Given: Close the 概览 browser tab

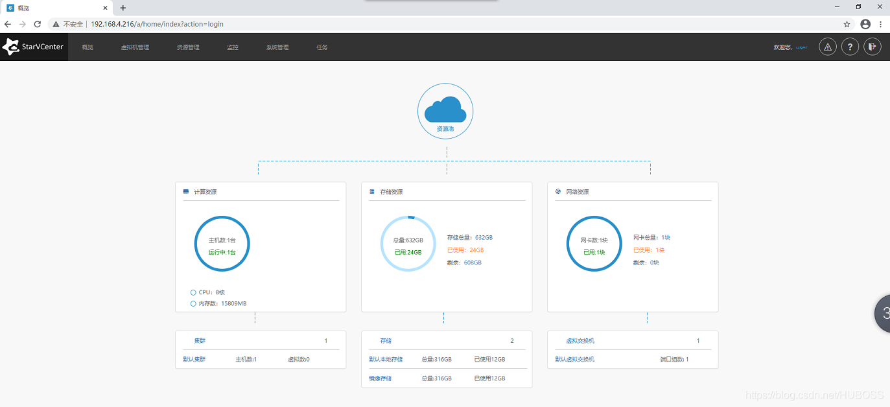Looking at the screenshot, I should click(x=106, y=8).
